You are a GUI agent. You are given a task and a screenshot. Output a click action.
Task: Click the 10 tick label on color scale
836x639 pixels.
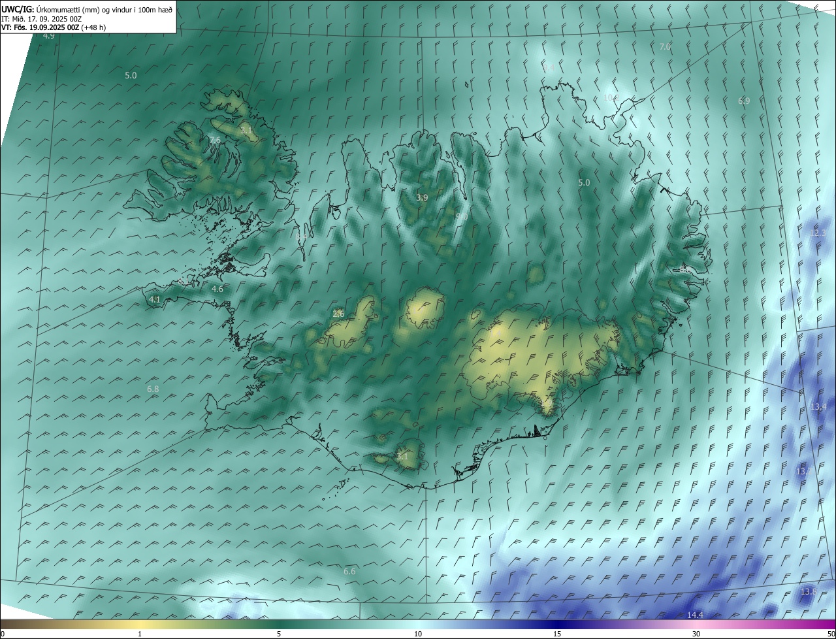pos(418,634)
